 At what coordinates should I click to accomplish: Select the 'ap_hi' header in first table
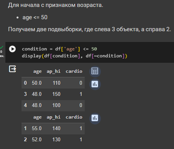click(54, 71)
